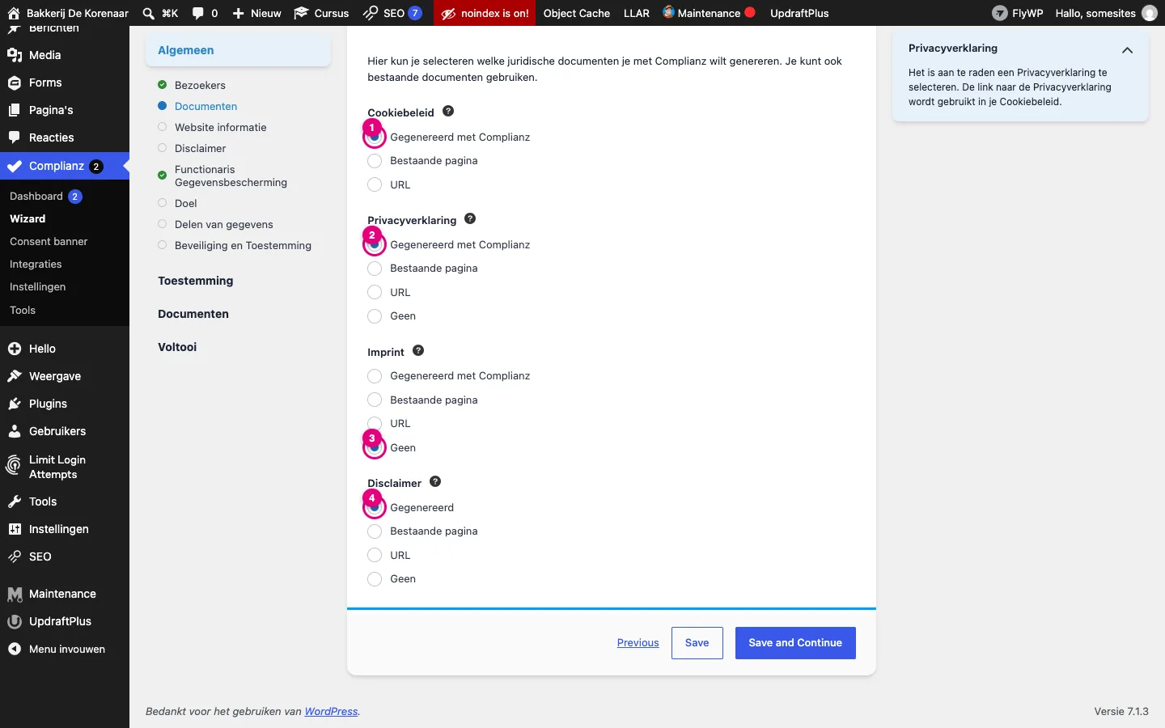The image size is (1165, 728).
Task: Open Integraties submenu item
Action: pyautogui.click(x=36, y=264)
